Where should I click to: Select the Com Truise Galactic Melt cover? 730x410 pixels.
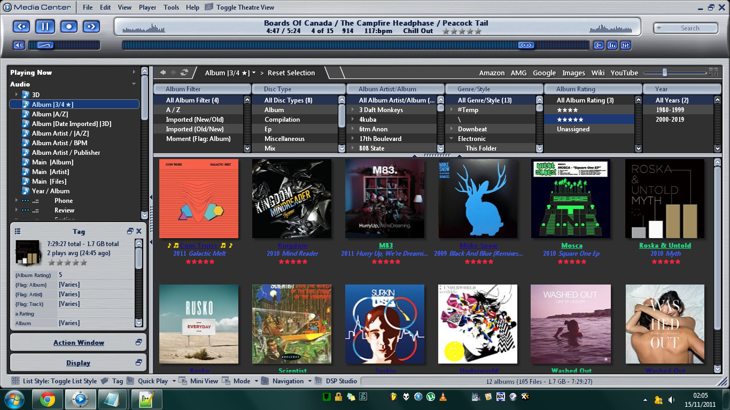point(199,199)
